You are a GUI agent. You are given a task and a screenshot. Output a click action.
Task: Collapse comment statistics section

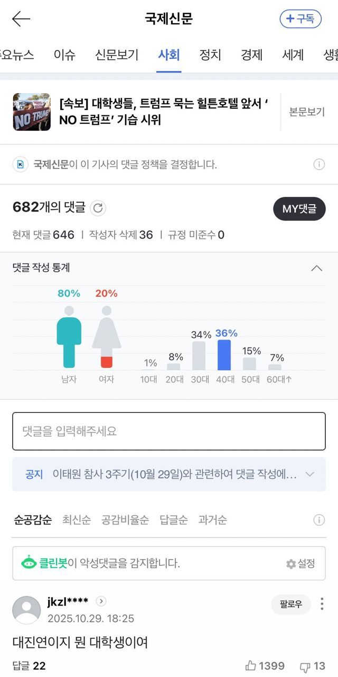(x=316, y=268)
